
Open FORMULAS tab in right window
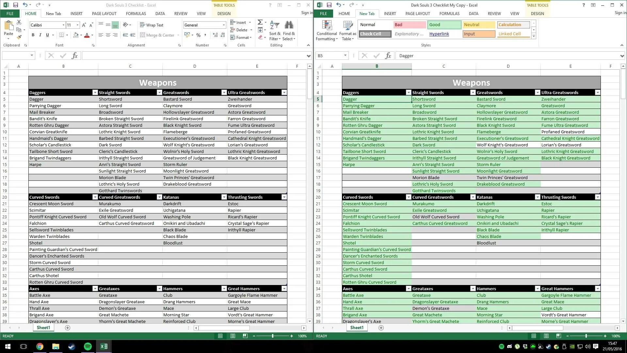coord(449,13)
